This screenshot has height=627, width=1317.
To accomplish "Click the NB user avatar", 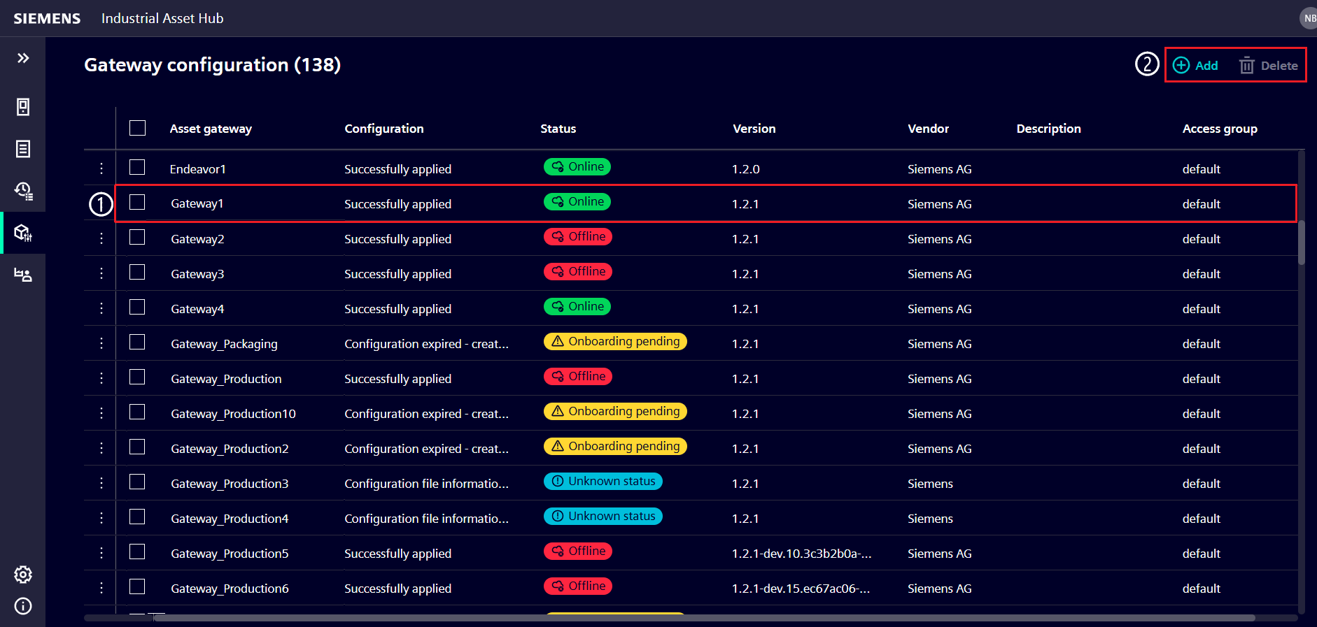I will [x=1309, y=18].
